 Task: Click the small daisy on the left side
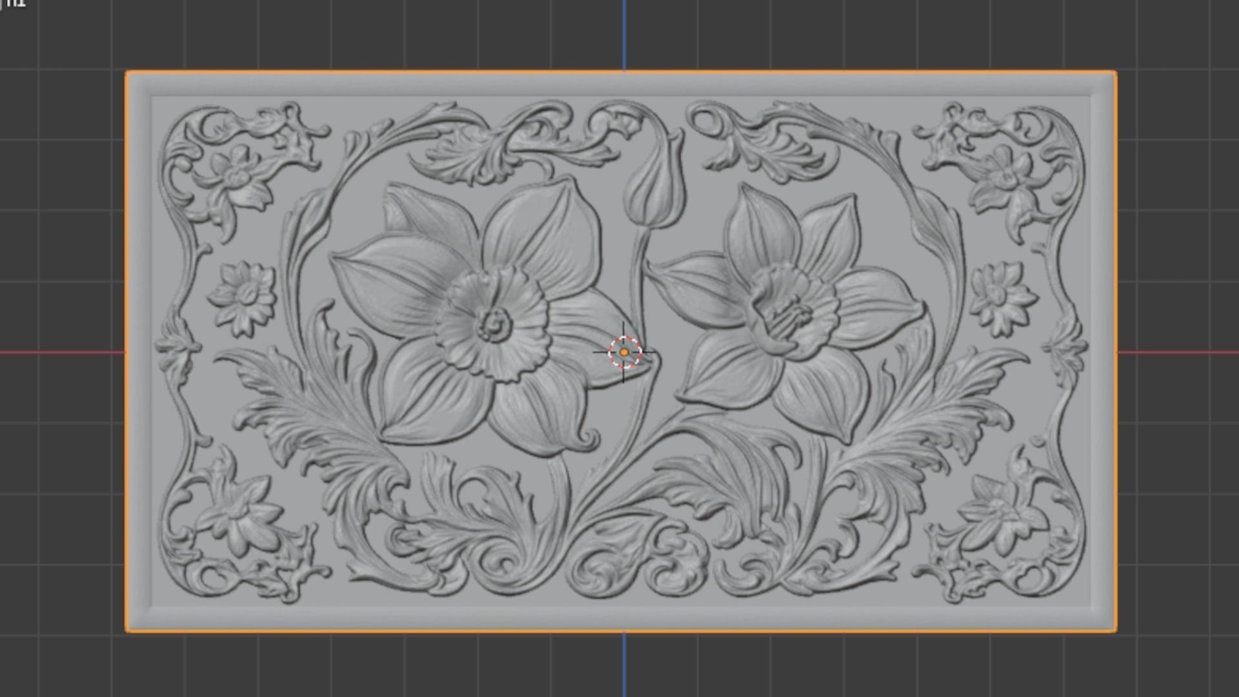point(243,298)
